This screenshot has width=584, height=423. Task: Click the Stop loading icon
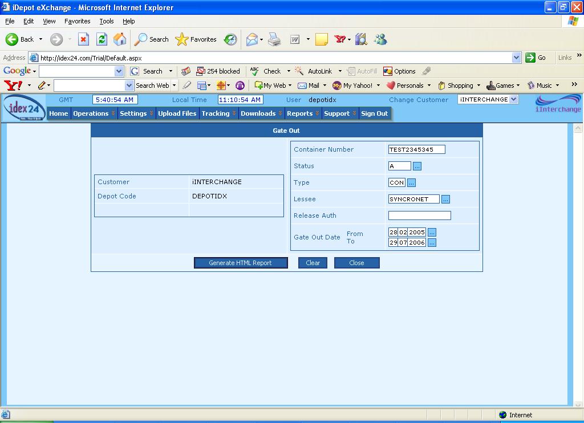click(83, 39)
